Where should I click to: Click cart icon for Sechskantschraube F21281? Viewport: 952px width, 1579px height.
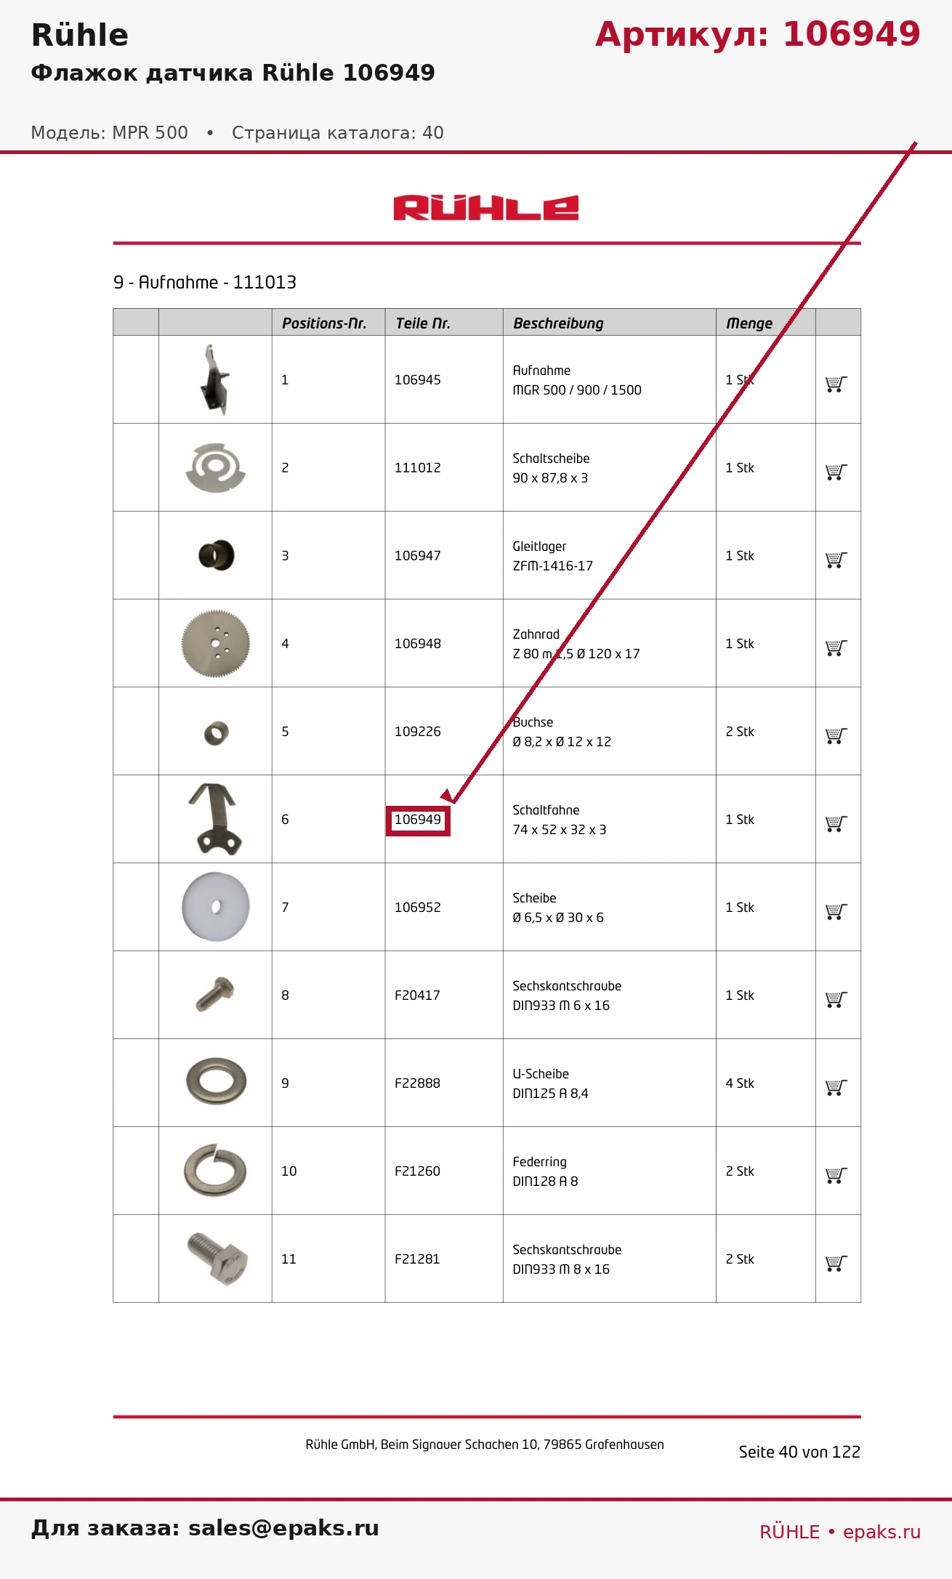coord(836,1263)
